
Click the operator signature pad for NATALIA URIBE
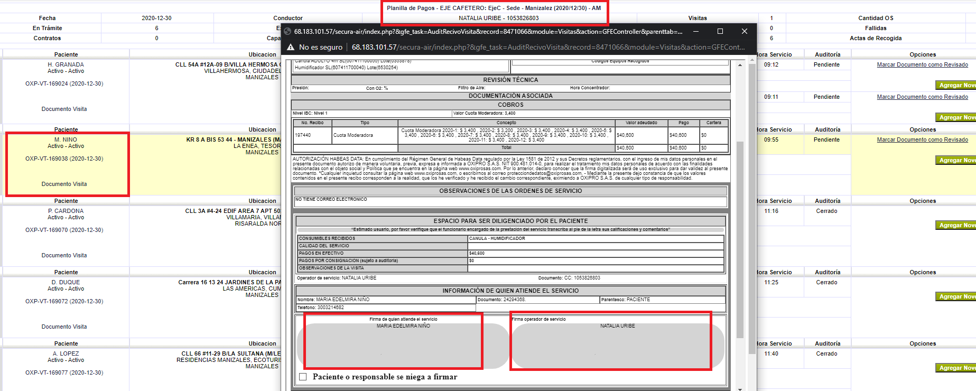(x=618, y=346)
